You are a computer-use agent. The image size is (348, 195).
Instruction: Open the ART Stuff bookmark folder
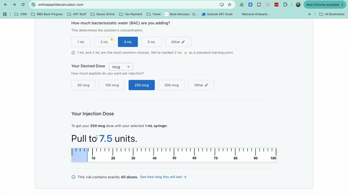pyautogui.click(x=76, y=14)
